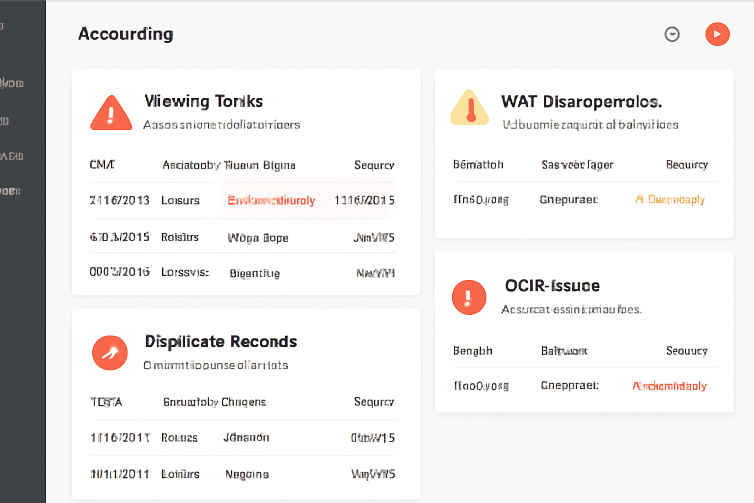Select the Rouuzs cell

click(x=179, y=438)
